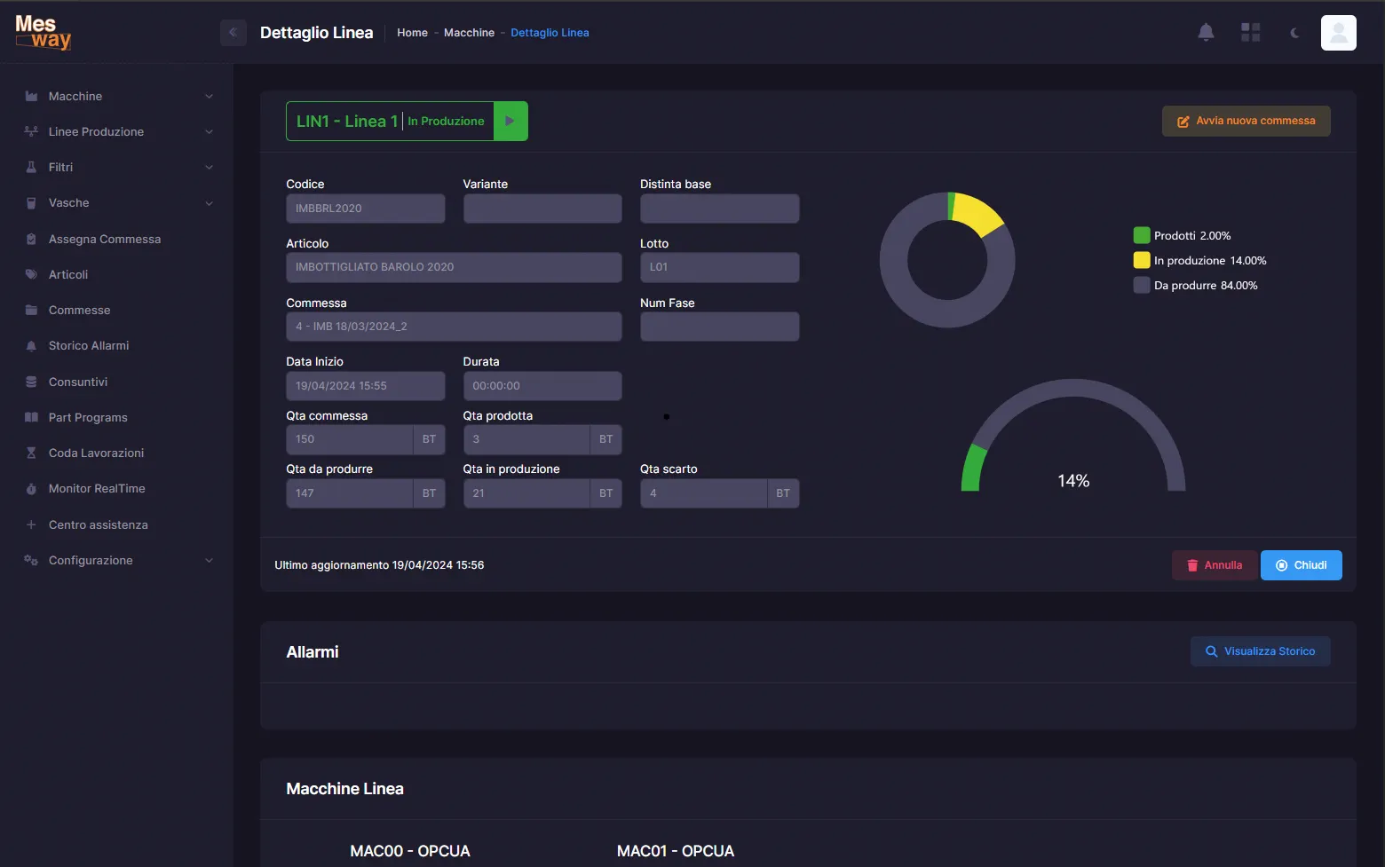Click the MAC01 - OPCUA machine title
The width and height of the screenshot is (1385, 867).
point(676,851)
